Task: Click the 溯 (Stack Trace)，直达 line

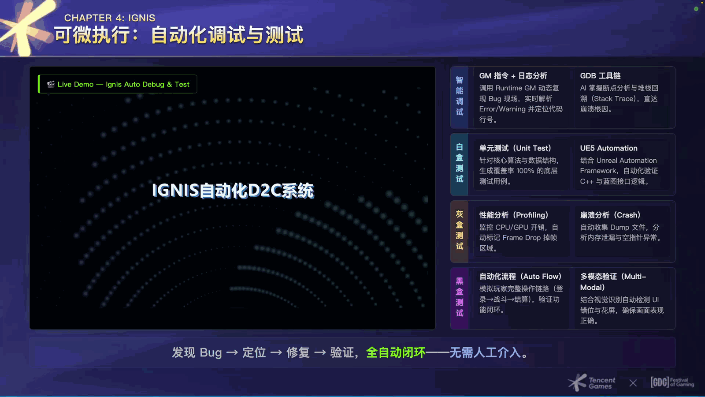Action: [619, 99]
